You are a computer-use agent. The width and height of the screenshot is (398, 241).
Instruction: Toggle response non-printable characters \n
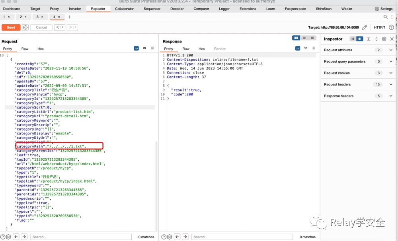pos(306,48)
